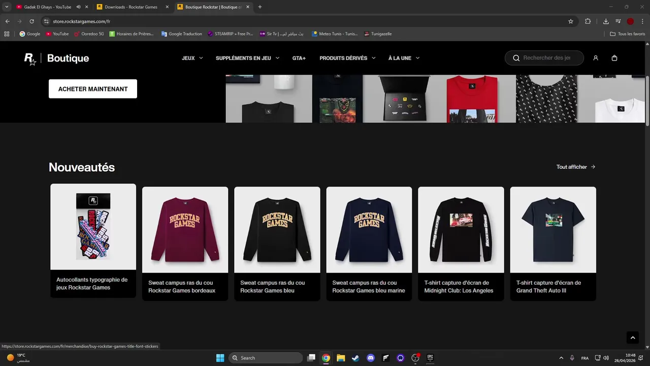Open the bordeaux campus sweatshirt product image
This screenshot has height=366, width=650.
click(185, 230)
